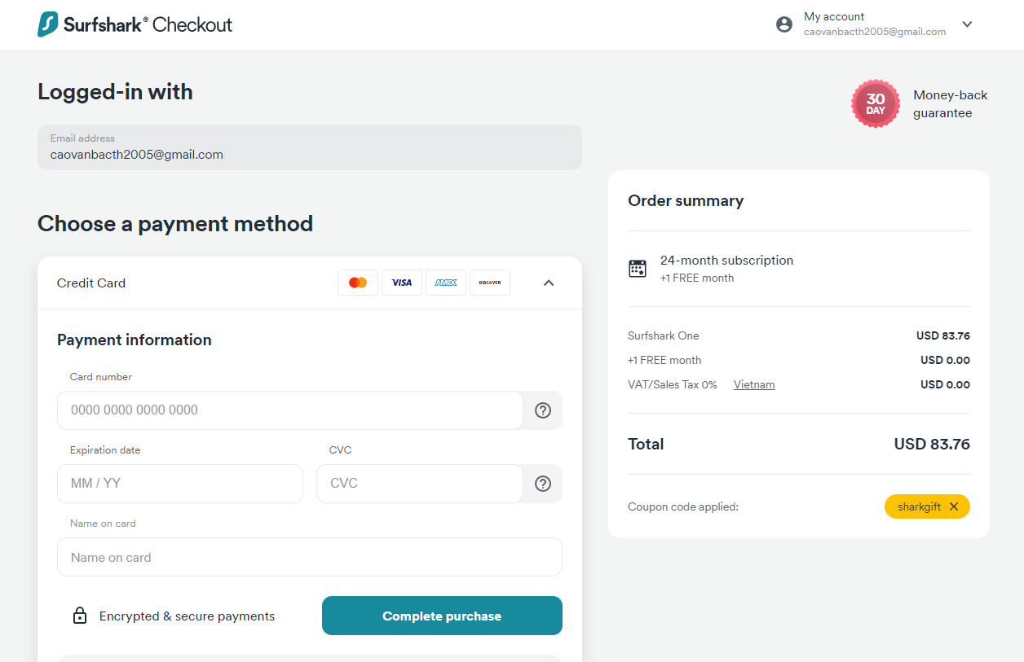Remove the sharkgift coupon code
1024x662 pixels.
click(x=954, y=506)
